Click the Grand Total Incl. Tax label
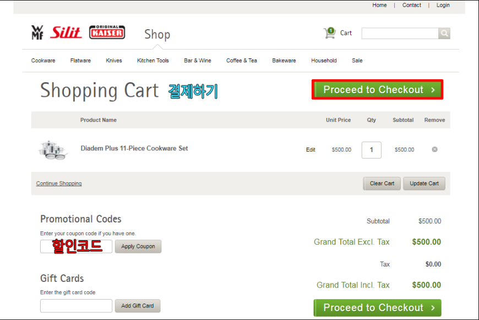 click(x=353, y=285)
